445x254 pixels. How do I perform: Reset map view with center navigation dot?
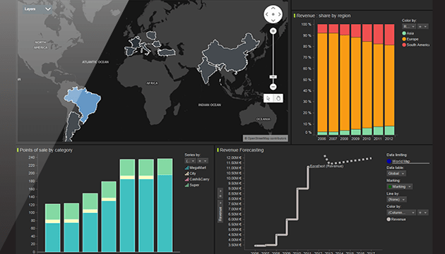point(273,14)
